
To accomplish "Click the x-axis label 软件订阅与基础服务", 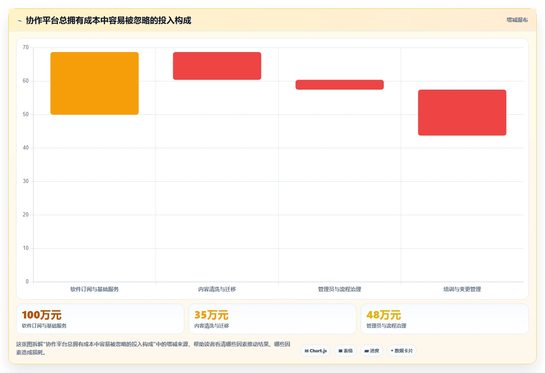I will [x=94, y=289].
